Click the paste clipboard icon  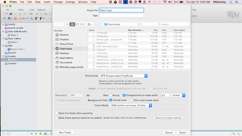coord(37,19)
